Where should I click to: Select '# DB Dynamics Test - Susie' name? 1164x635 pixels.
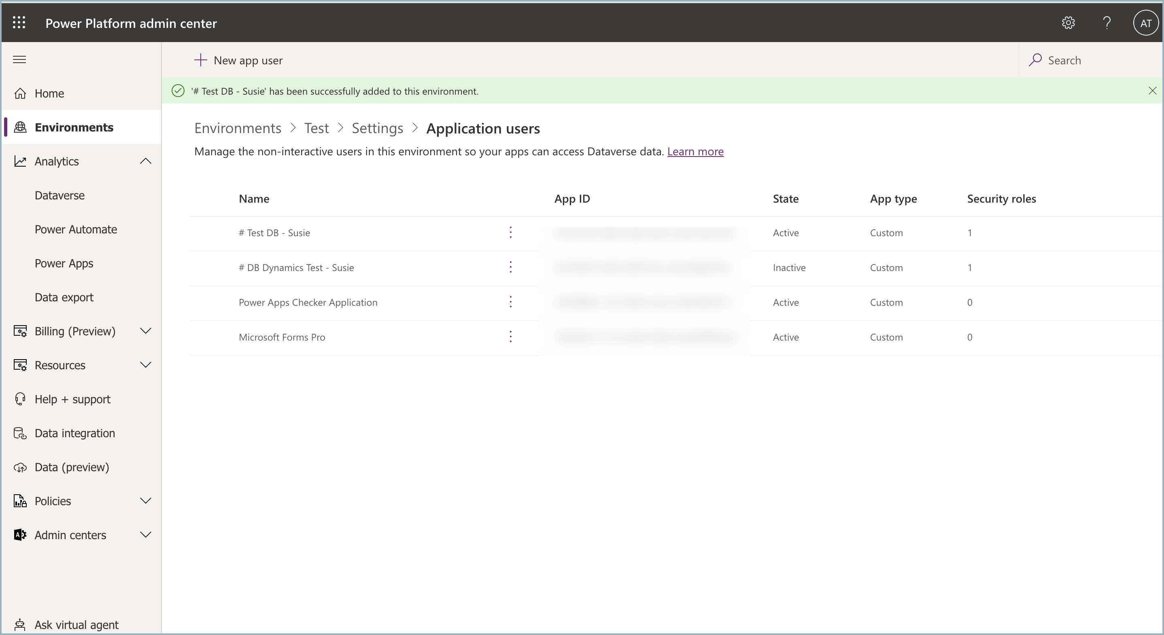pos(296,267)
